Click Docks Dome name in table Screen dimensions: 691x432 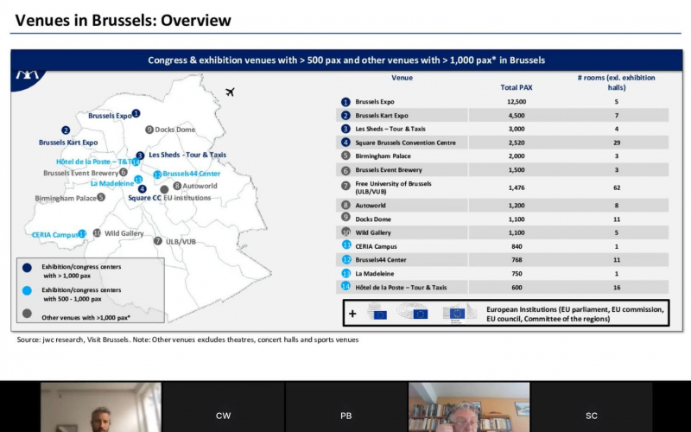click(x=373, y=219)
